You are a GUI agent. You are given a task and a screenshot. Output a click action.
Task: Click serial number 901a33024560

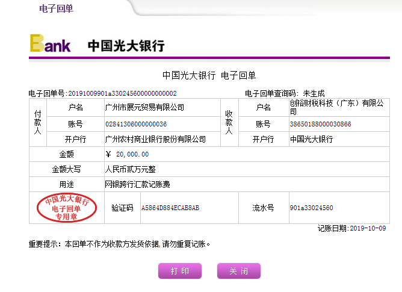(311, 208)
